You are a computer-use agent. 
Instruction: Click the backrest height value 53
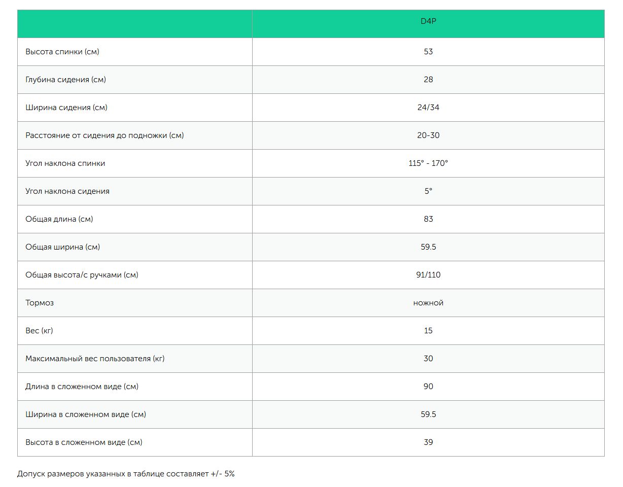point(428,52)
